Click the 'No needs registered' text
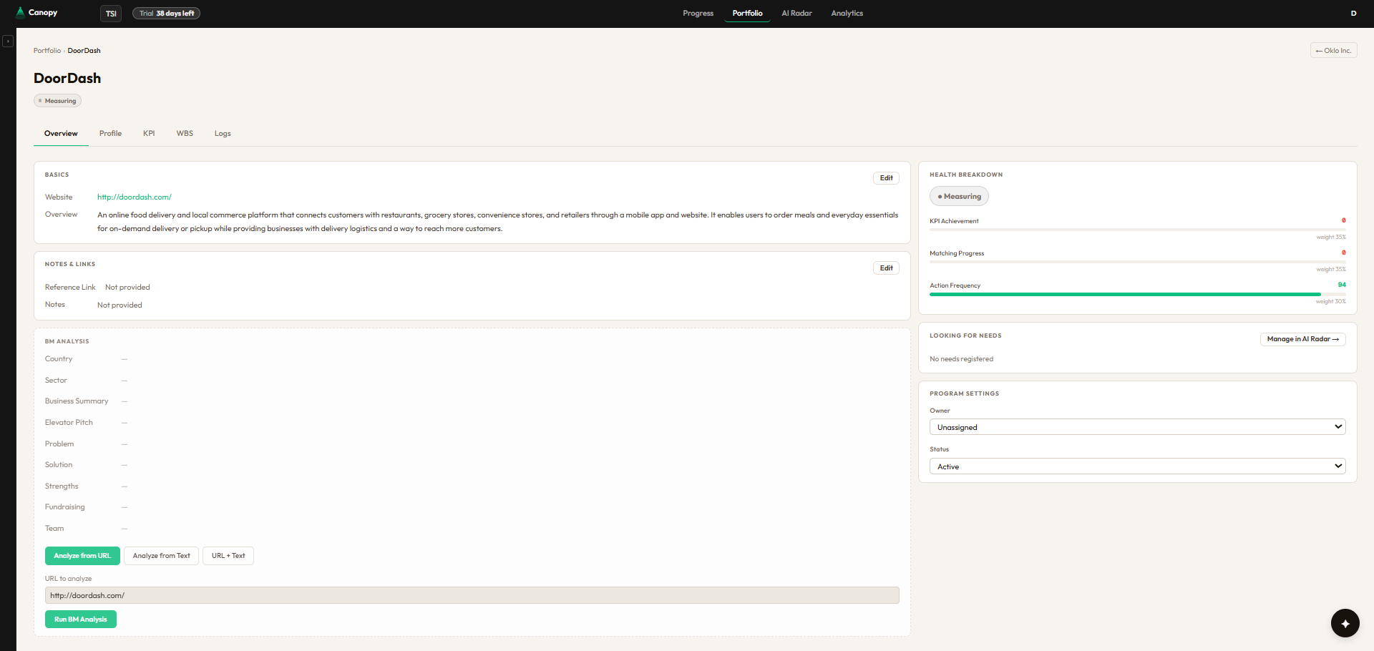 click(x=961, y=359)
